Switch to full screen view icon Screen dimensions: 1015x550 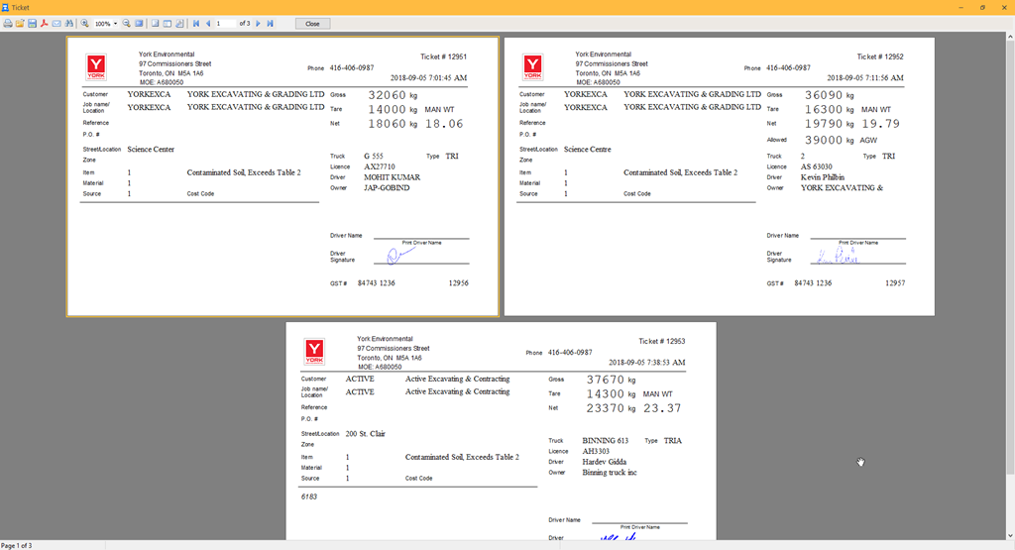[140, 23]
